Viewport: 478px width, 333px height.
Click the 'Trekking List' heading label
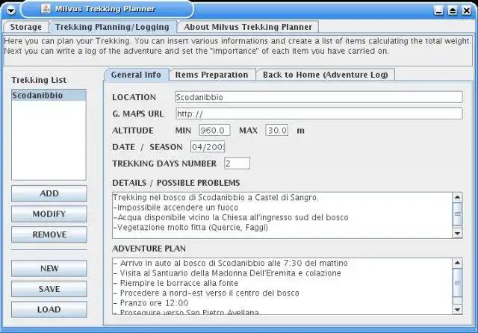[39, 80]
